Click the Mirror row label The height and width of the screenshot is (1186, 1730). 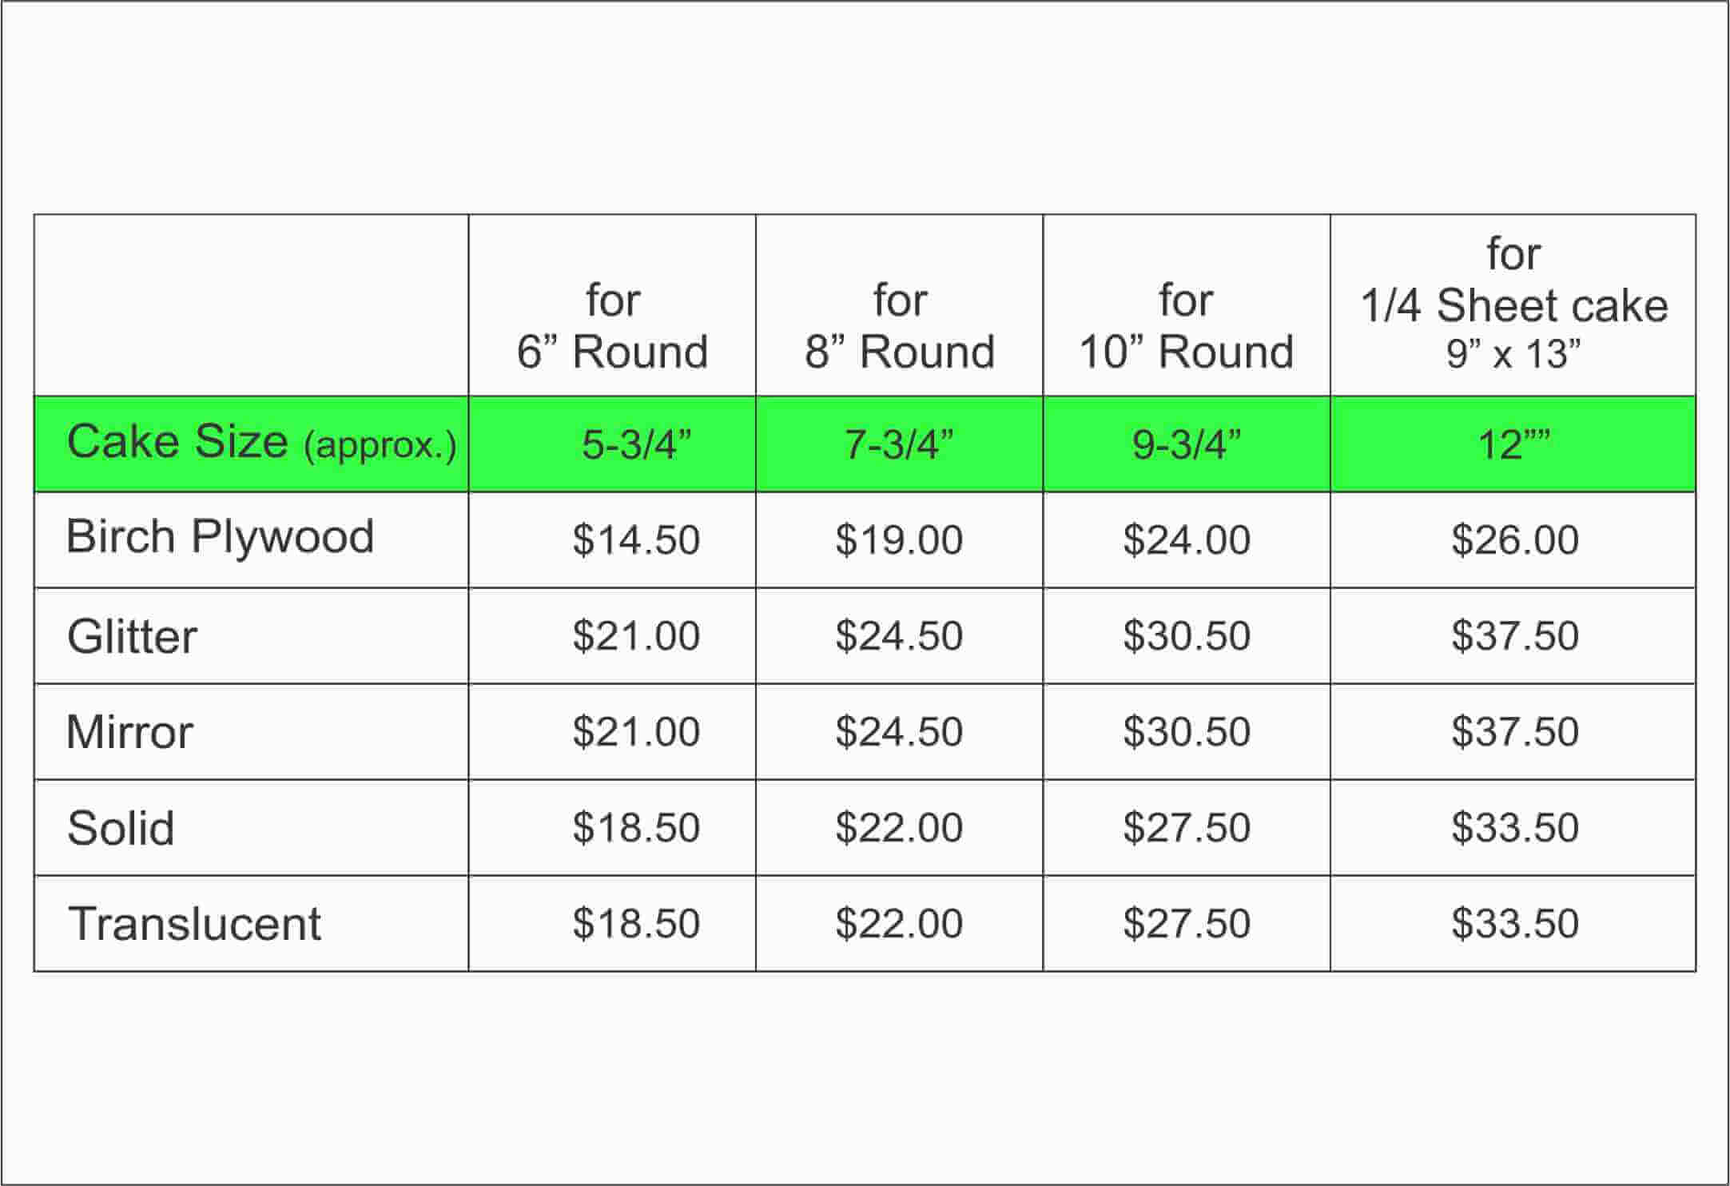click(129, 732)
